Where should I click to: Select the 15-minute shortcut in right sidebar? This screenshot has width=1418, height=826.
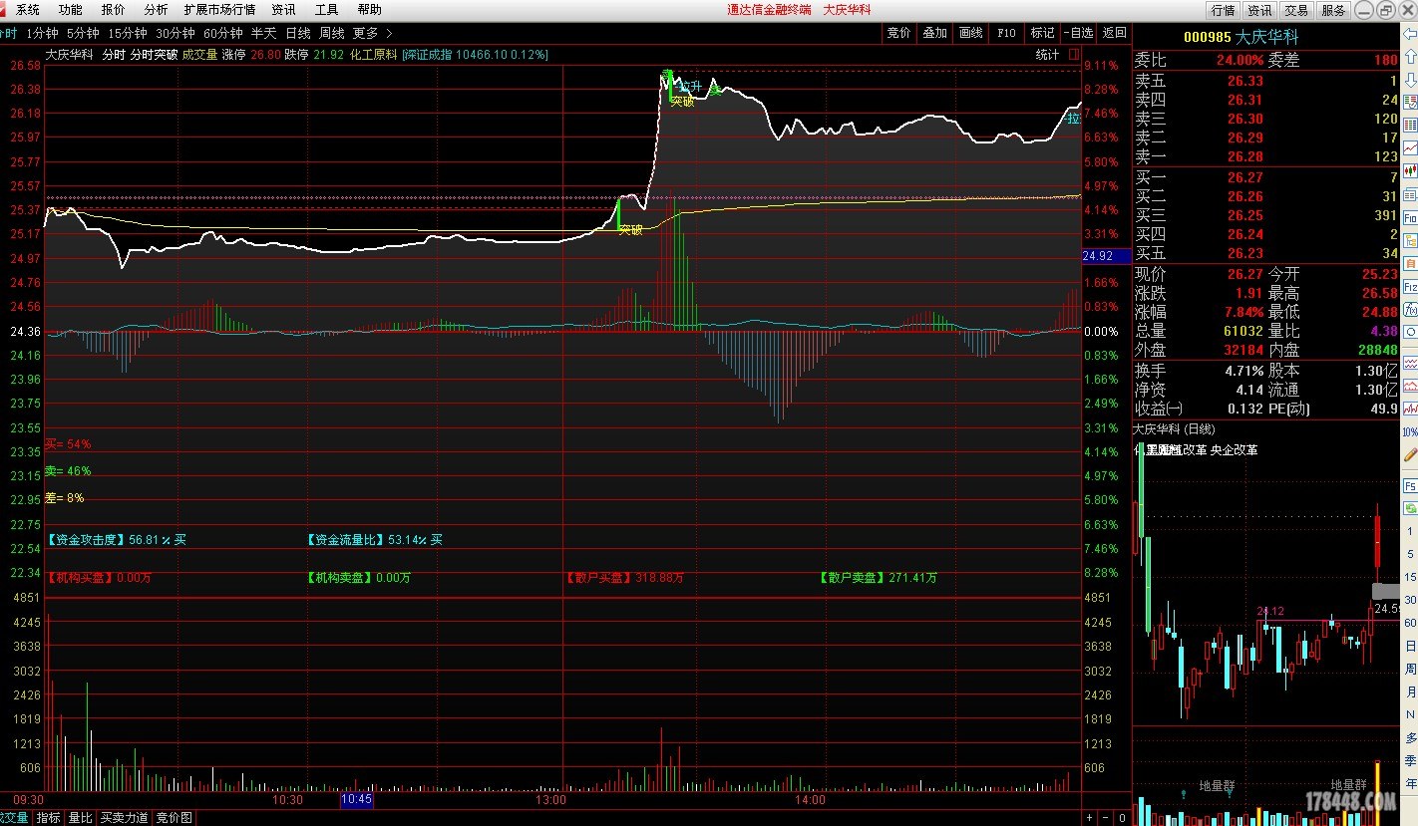click(1410, 577)
